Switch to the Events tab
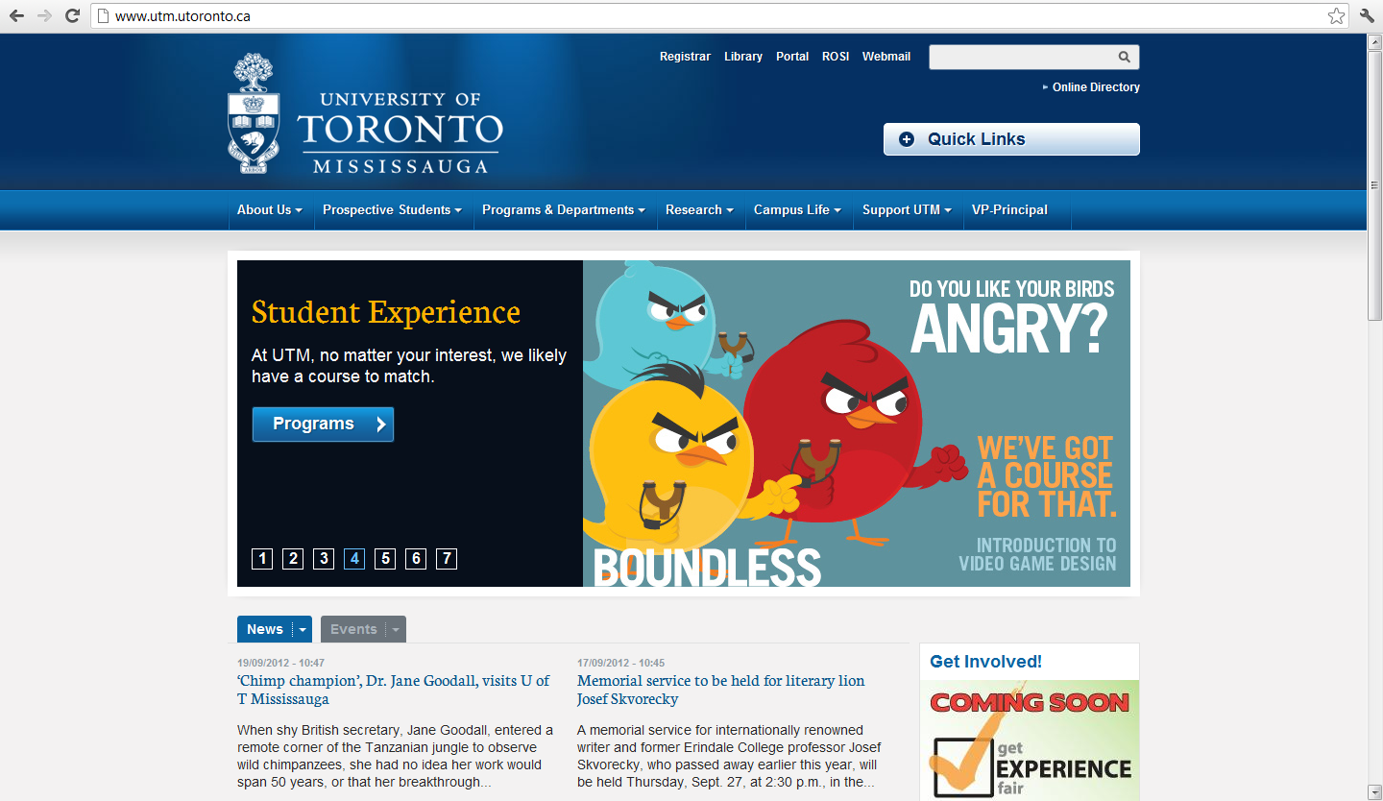This screenshot has height=801, width=1383. coord(353,630)
